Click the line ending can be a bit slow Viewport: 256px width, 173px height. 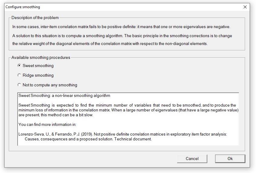coord(56,115)
